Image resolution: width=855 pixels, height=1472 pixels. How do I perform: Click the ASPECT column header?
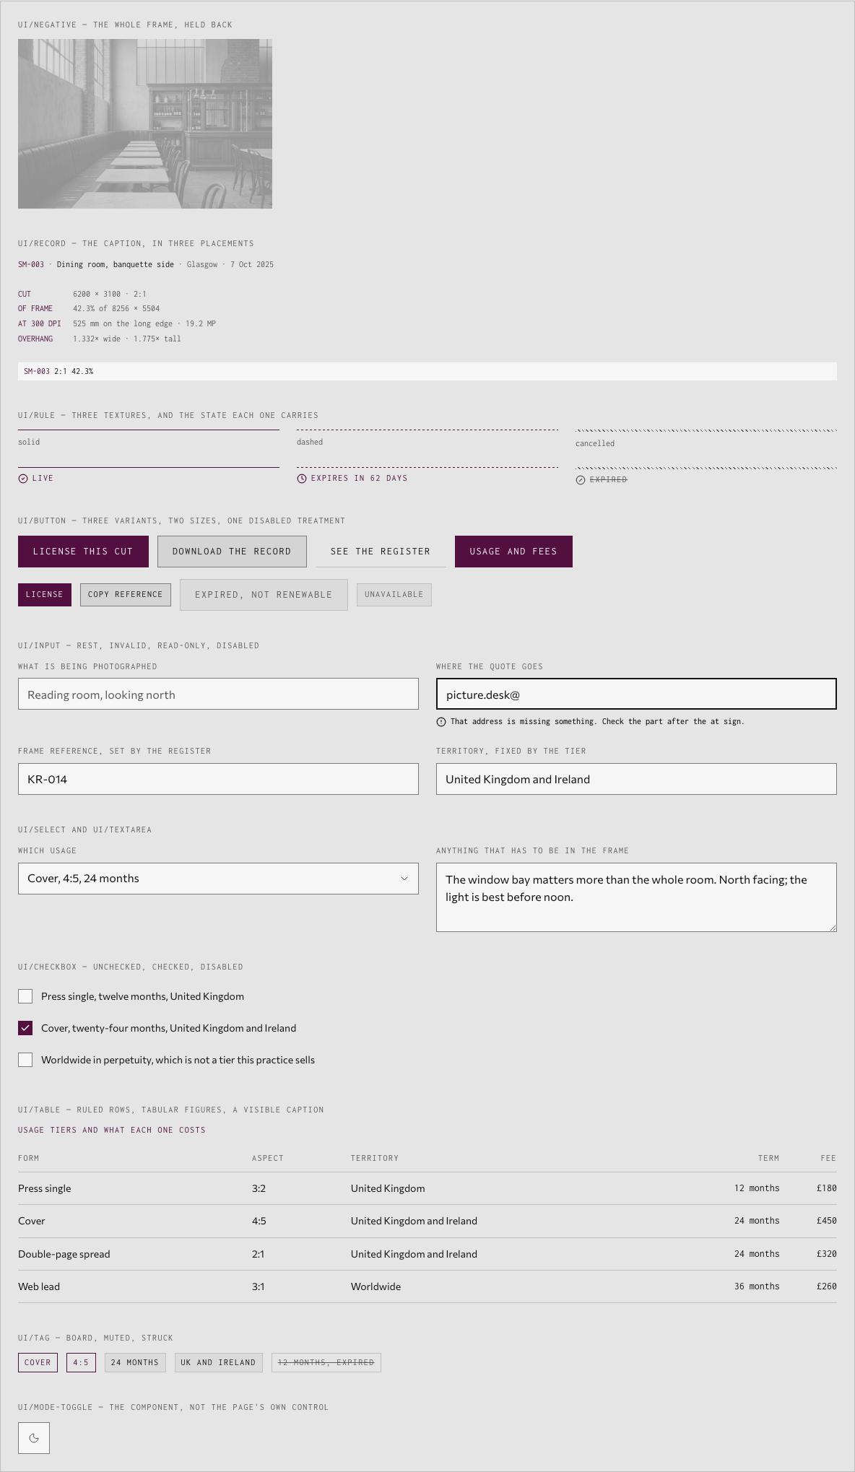[268, 1158]
